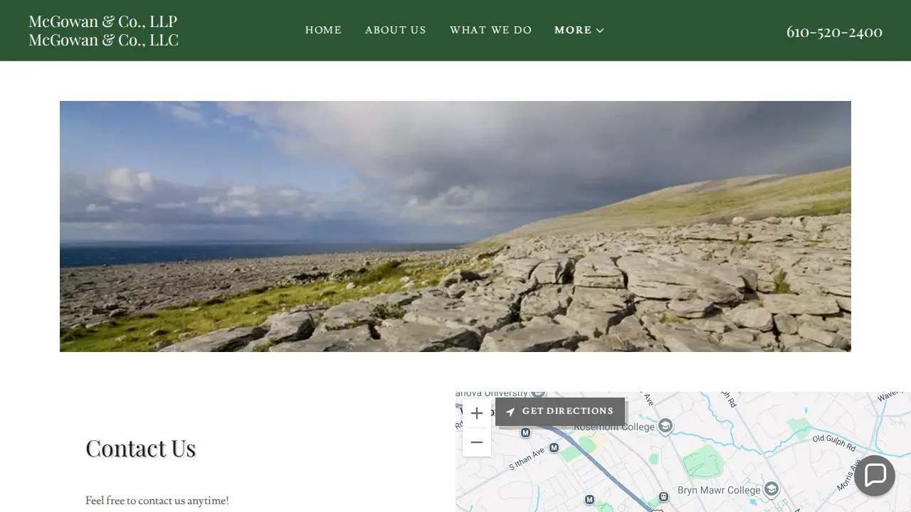911x512 pixels.
Task: Go to the HOME page
Action: point(323,30)
